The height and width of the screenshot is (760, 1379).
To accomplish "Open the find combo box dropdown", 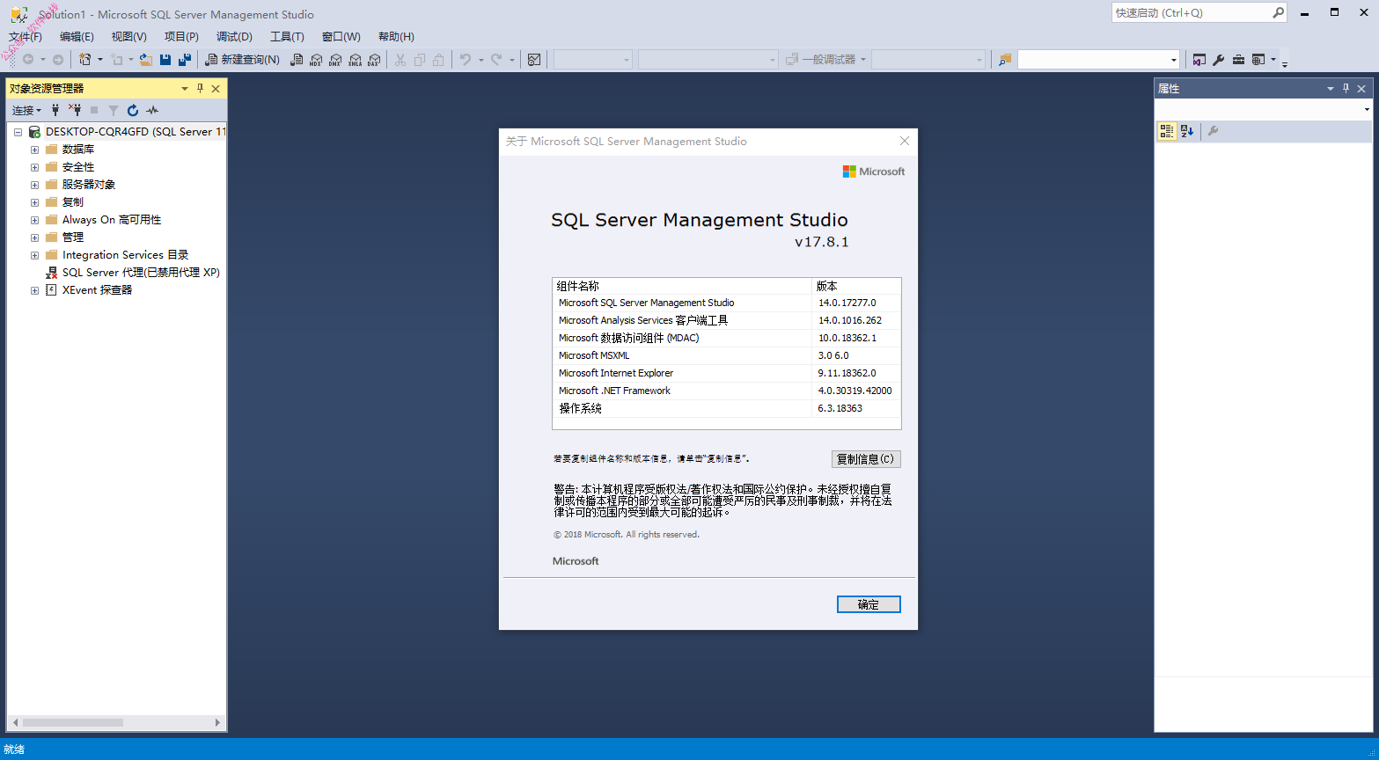I will pos(1174,60).
